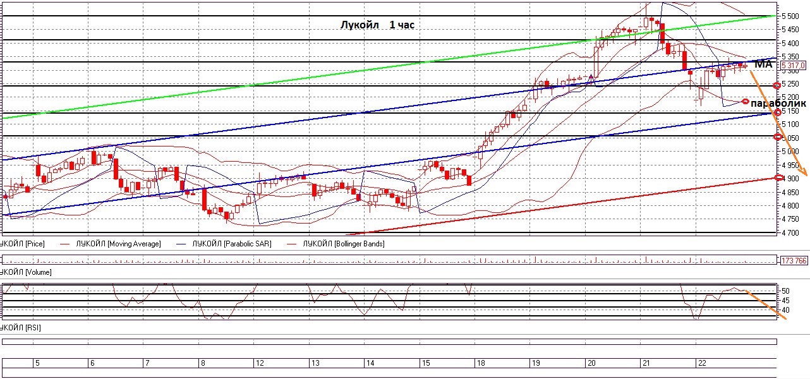Image resolution: width=810 pixels, height=379 pixels.
Task: Click the RSI scale value 40
Action: (x=786, y=310)
